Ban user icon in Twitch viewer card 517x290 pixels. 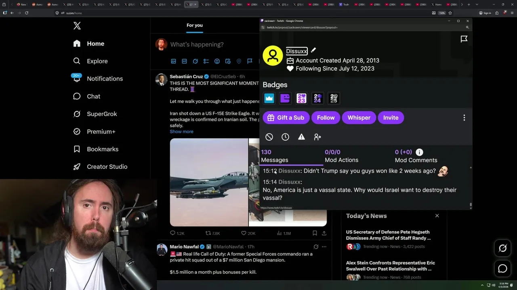[269, 137]
